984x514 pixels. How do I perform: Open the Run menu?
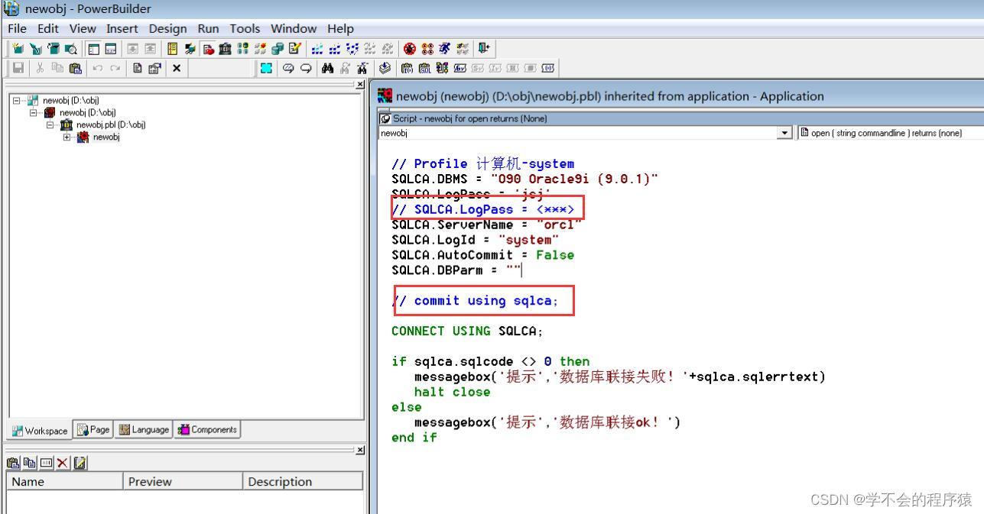point(208,28)
